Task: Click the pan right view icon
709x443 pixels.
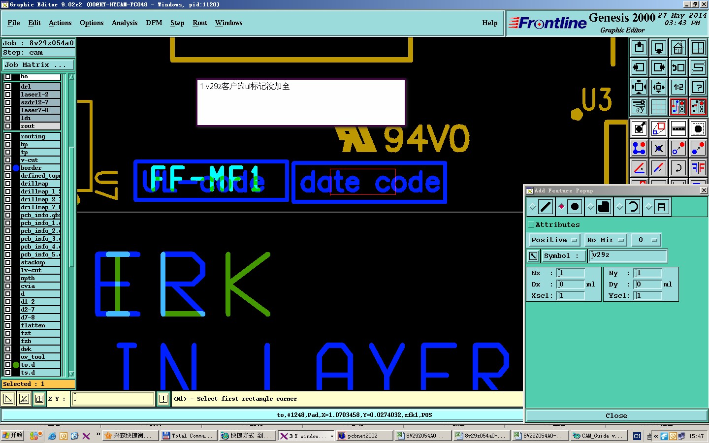Action: (659, 67)
